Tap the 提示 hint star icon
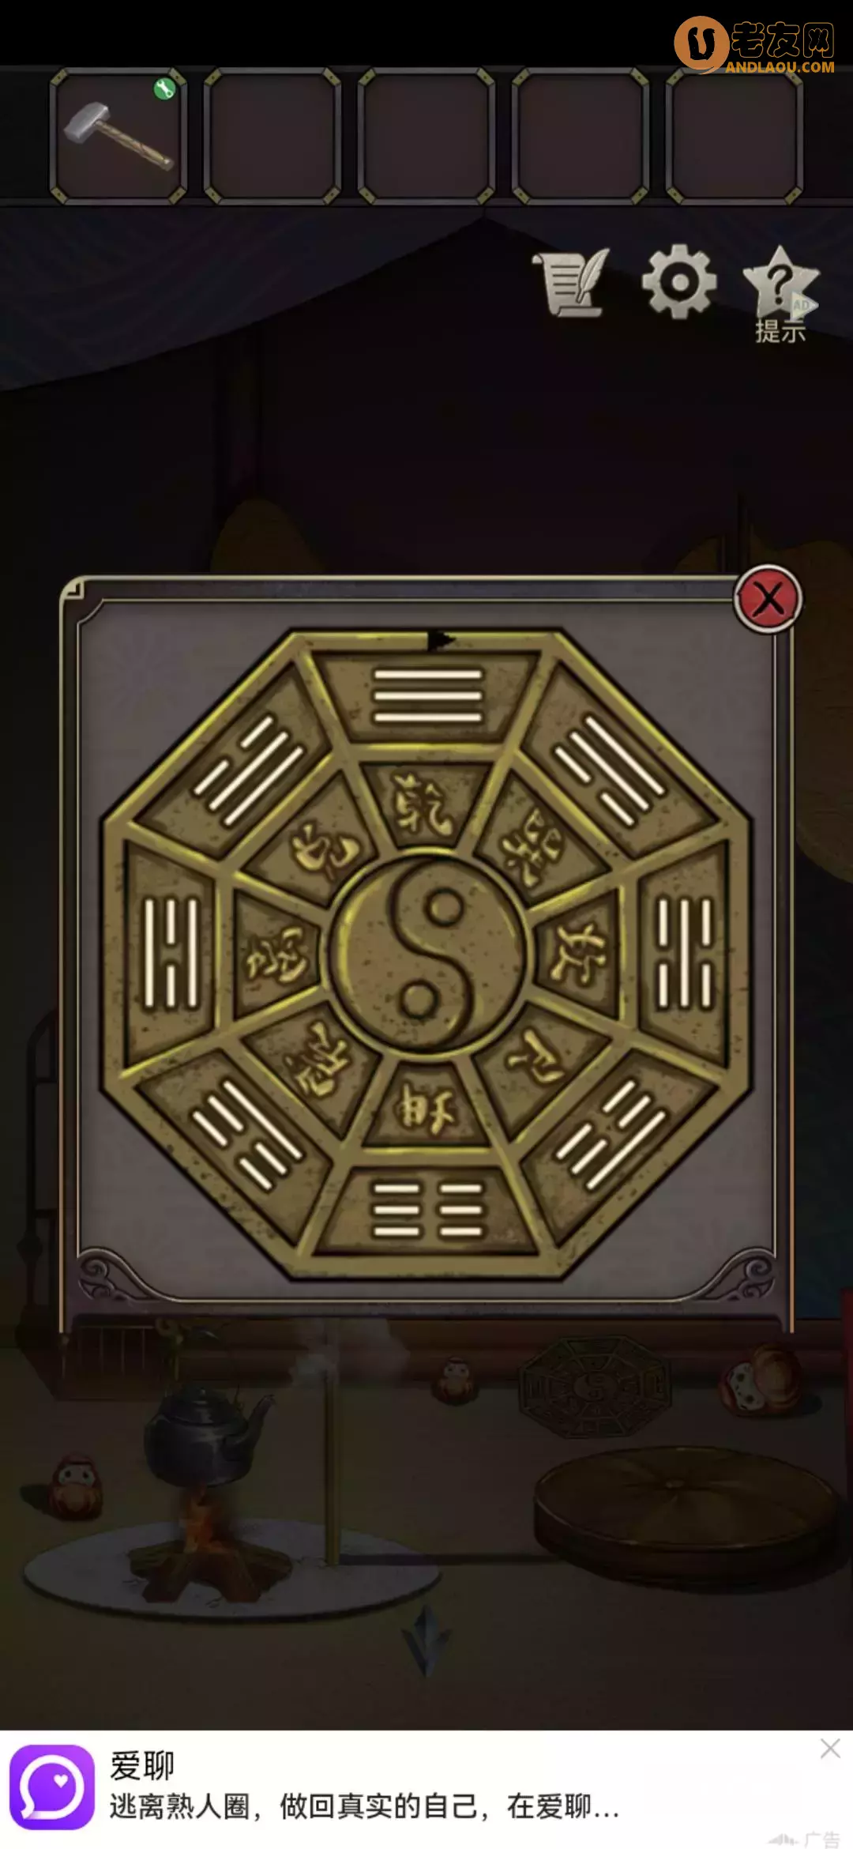Image resolution: width=853 pixels, height=1849 pixels. coord(780,294)
